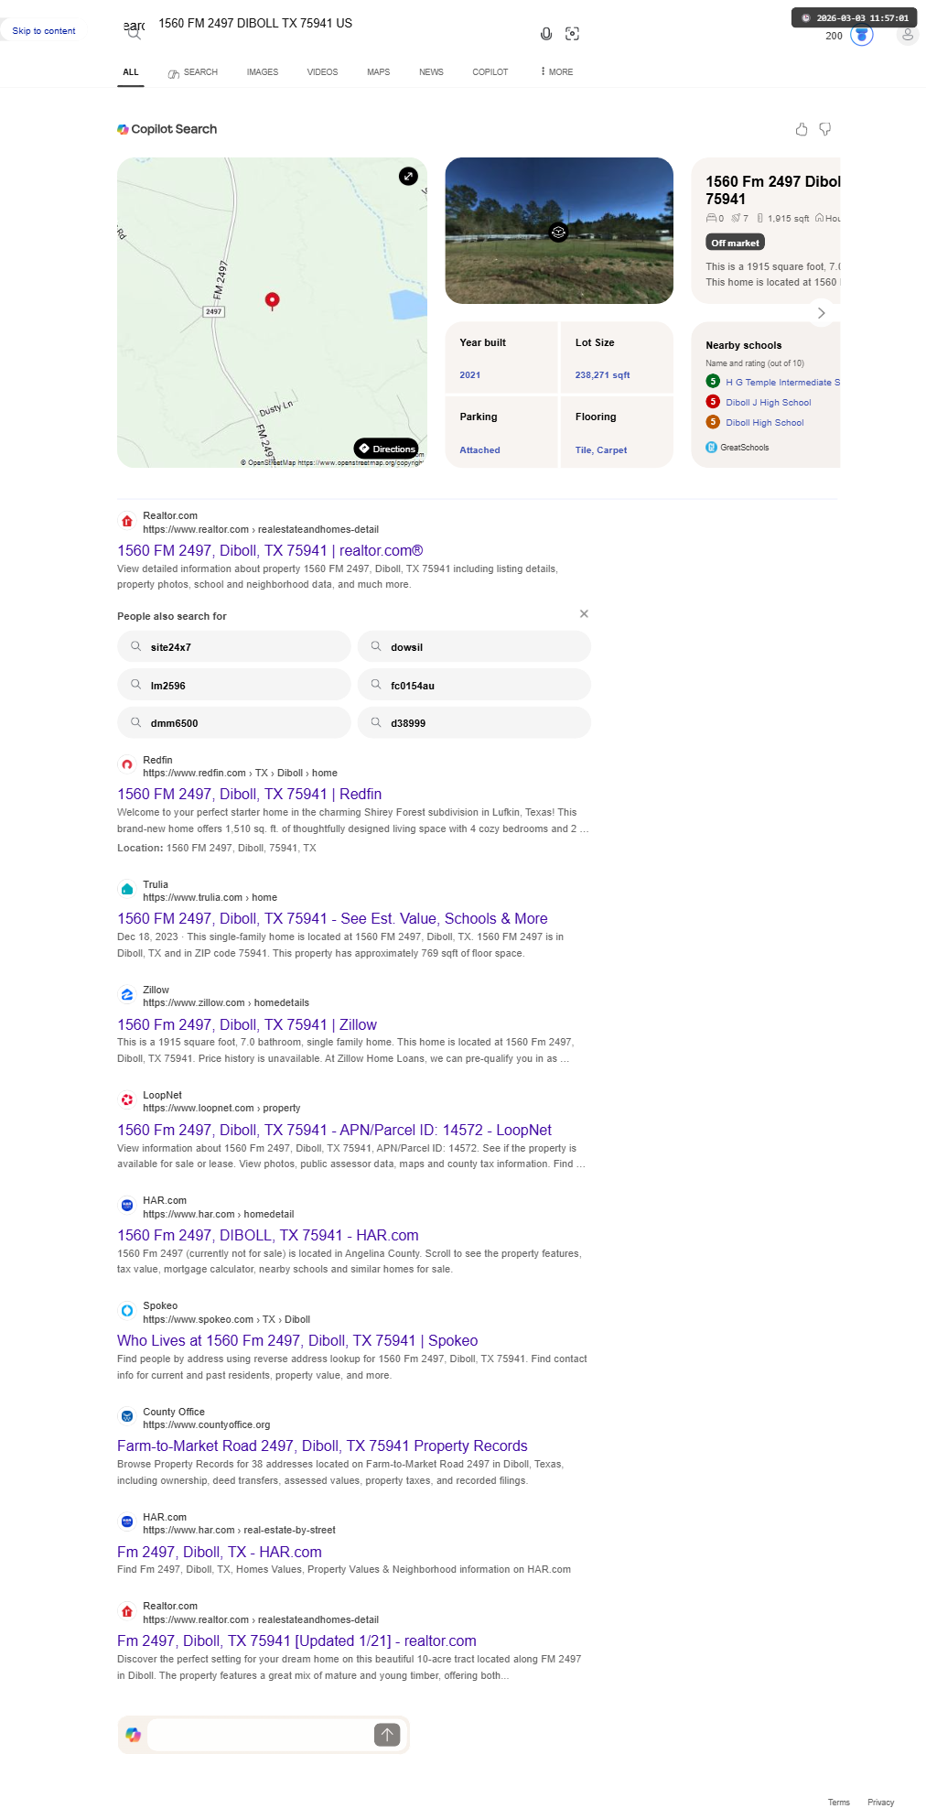Switch to the SEARCH tab
This screenshot has height=1819, width=926.
(x=193, y=72)
